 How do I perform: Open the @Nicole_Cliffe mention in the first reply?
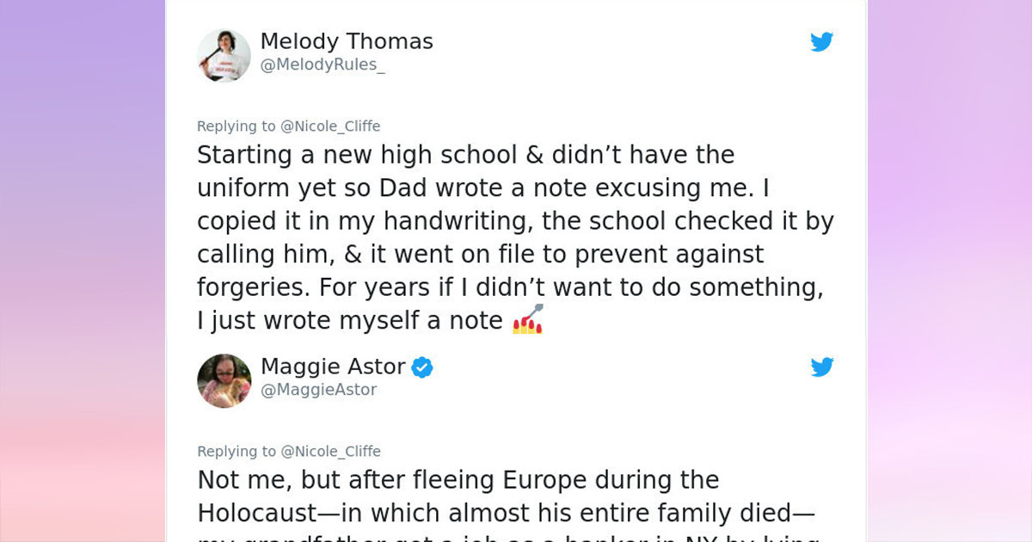[x=330, y=126]
